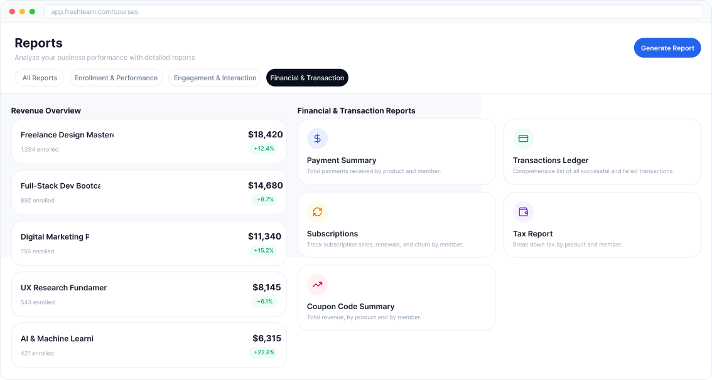Click the Generate Report button
712x380 pixels.
pyautogui.click(x=667, y=48)
